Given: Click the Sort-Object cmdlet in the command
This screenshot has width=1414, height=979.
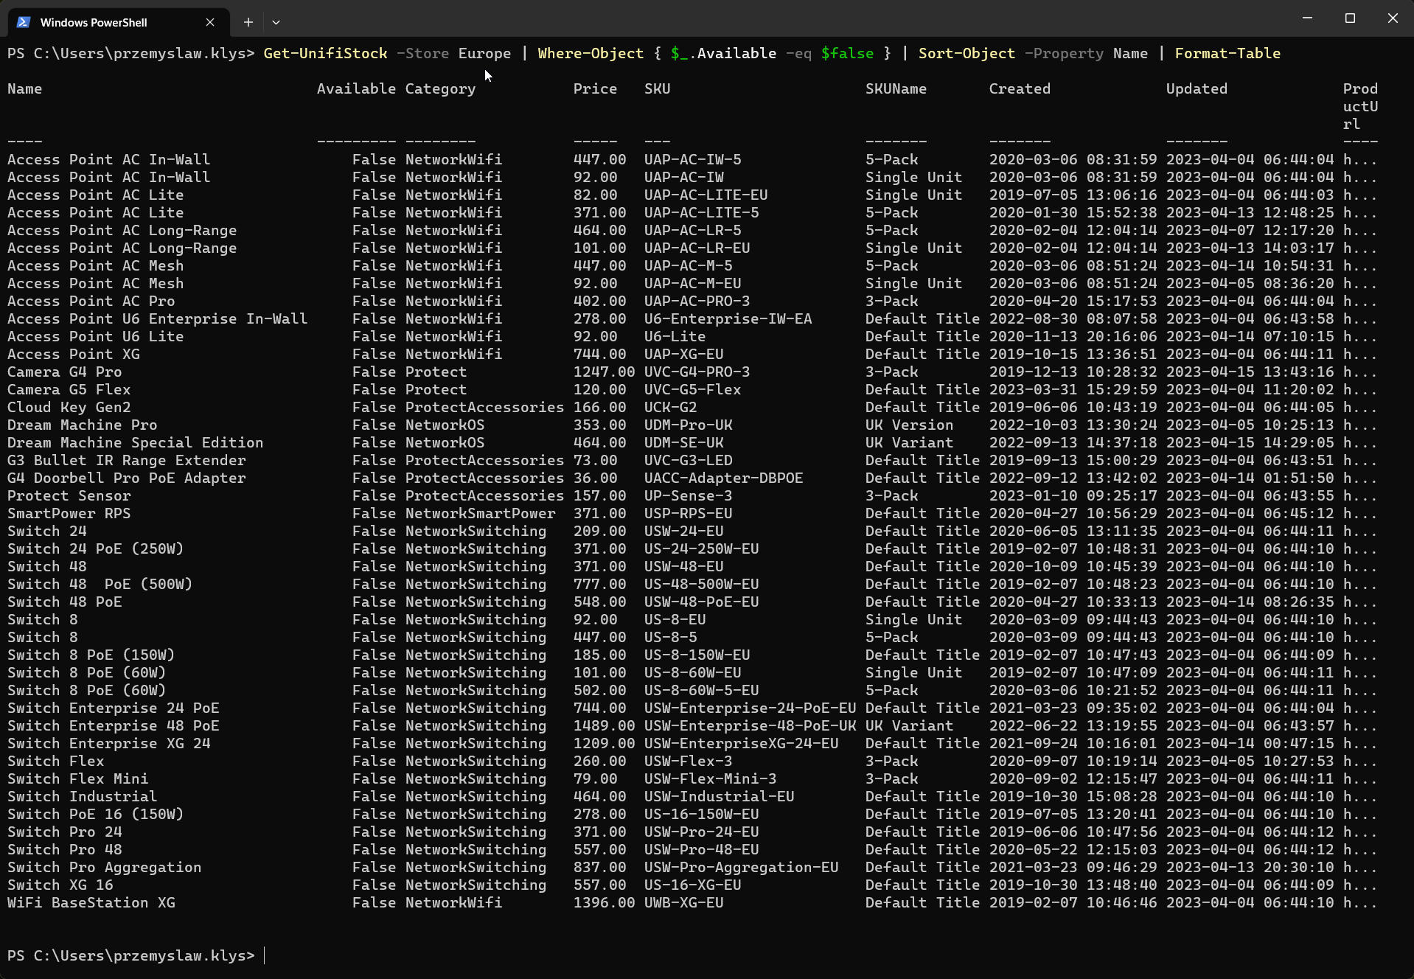Looking at the screenshot, I should [967, 53].
